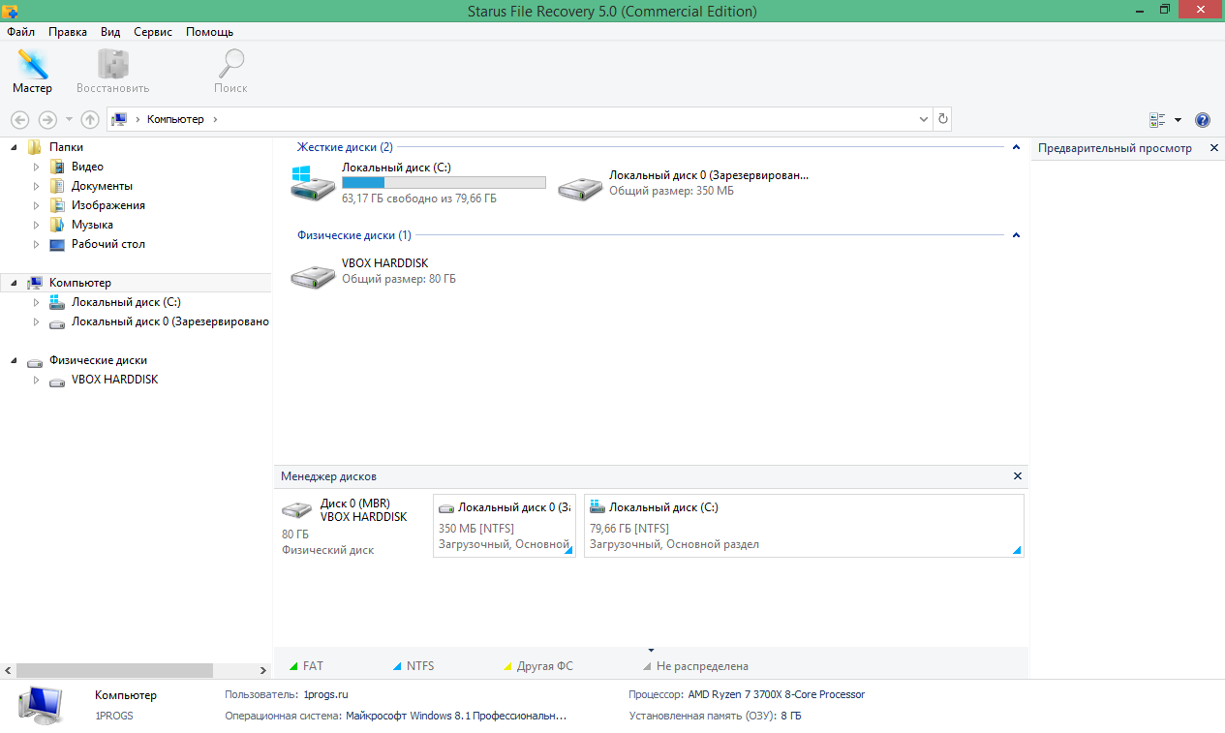The image size is (1225, 733).
Task: Click the green FAT legend swatch
Action: point(293,665)
